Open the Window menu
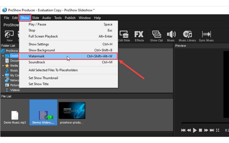Viewport: 229px width, 143px height. click(x=85, y=18)
